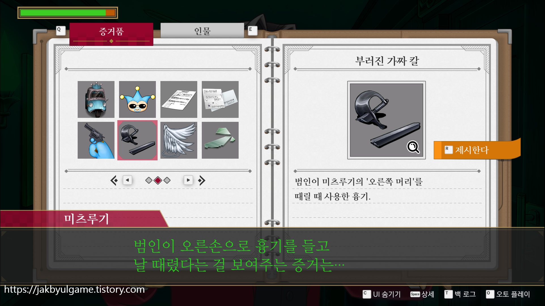Select the scattered notes evidence item
545x306 pixels.
[220, 99]
